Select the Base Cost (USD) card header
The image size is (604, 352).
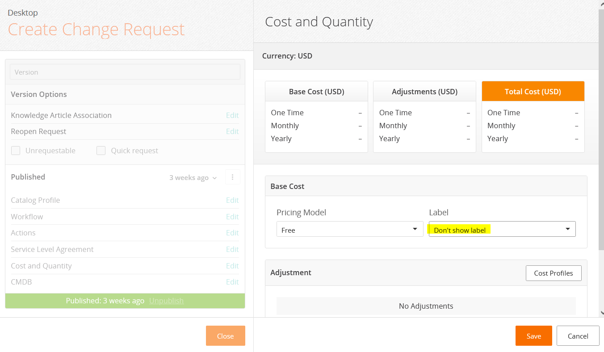316,91
